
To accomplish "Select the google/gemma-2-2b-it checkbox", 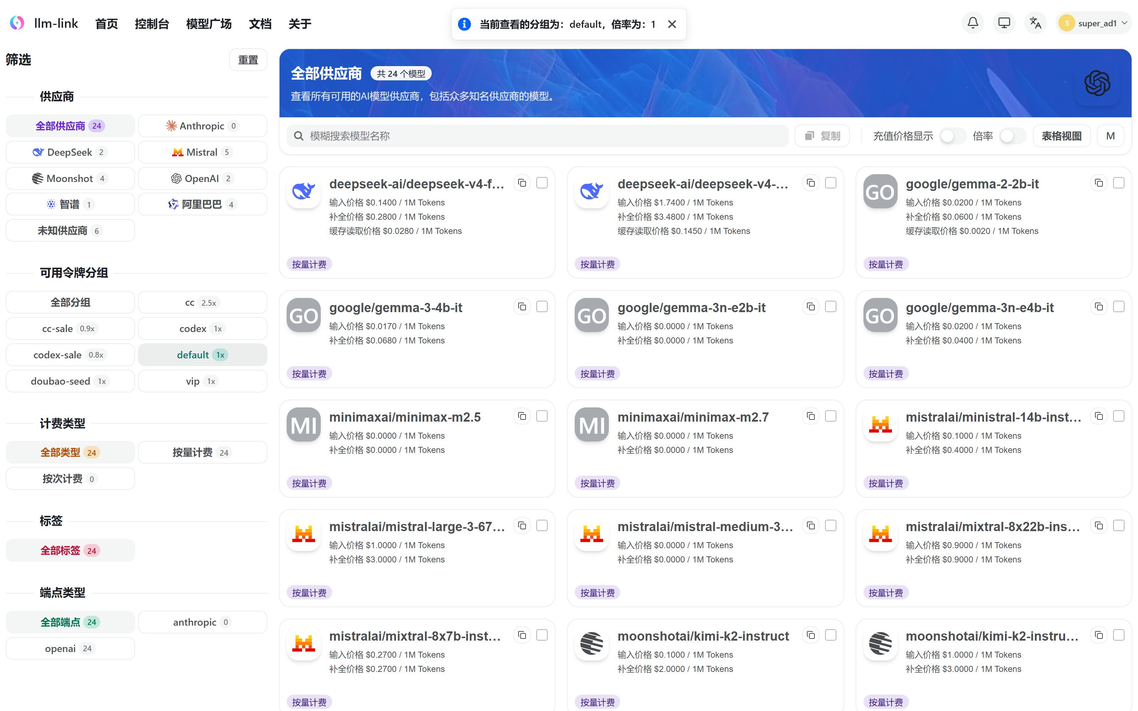I will click(1119, 183).
